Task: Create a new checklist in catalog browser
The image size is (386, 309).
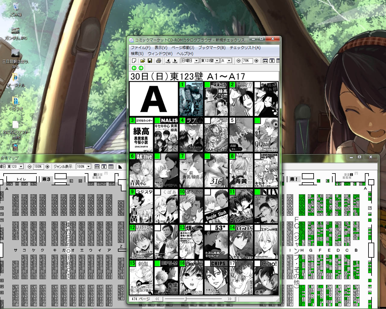Action: pyautogui.click(x=134, y=61)
